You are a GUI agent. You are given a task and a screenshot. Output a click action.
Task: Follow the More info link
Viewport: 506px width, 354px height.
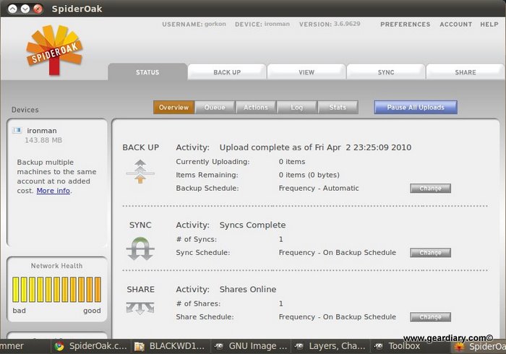click(53, 191)
